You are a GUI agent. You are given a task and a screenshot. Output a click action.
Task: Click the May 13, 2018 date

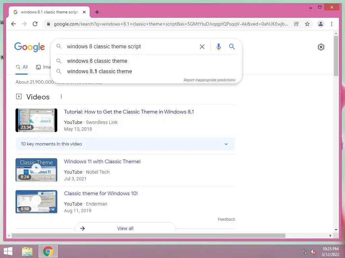point(78,129)
